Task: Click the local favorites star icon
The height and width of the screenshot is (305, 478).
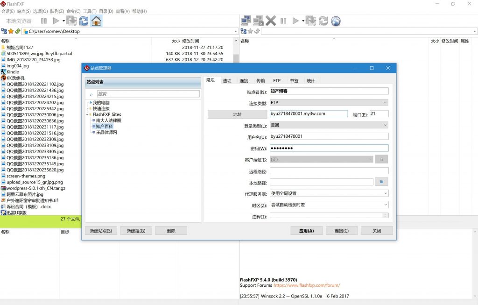Action: [11, 31]
